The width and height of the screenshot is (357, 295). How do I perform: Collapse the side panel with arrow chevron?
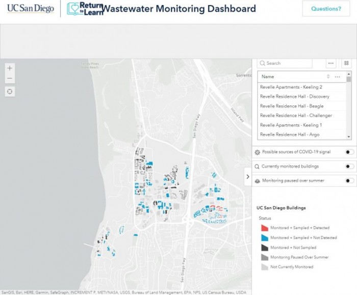(248, 177)
